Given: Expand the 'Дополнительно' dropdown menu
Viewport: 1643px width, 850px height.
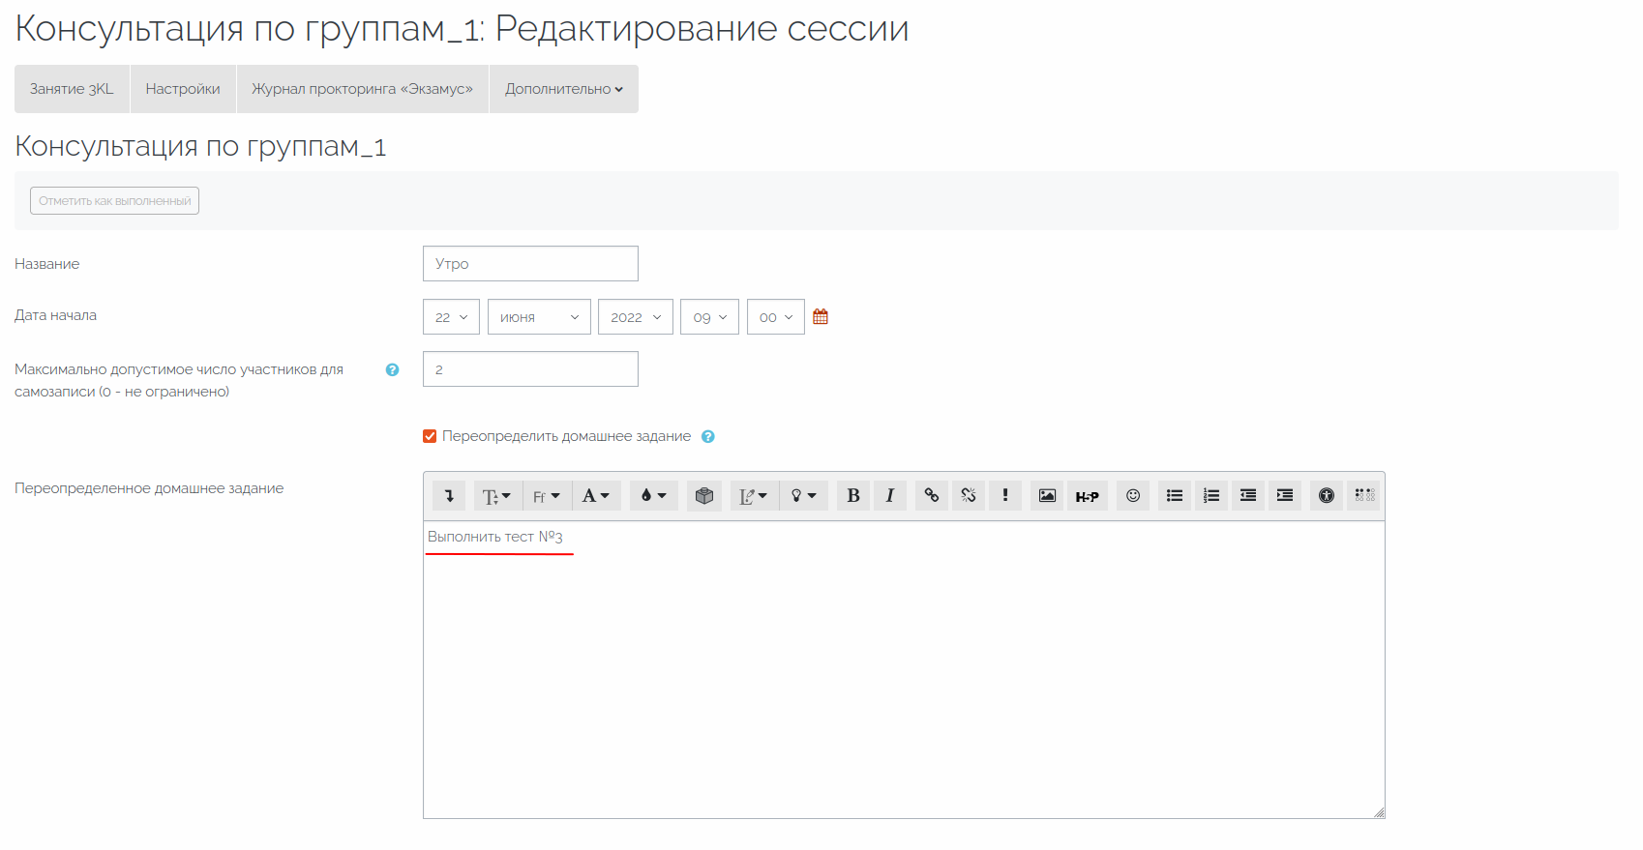Looking at the screenshot, I should [x=563, y=89].
